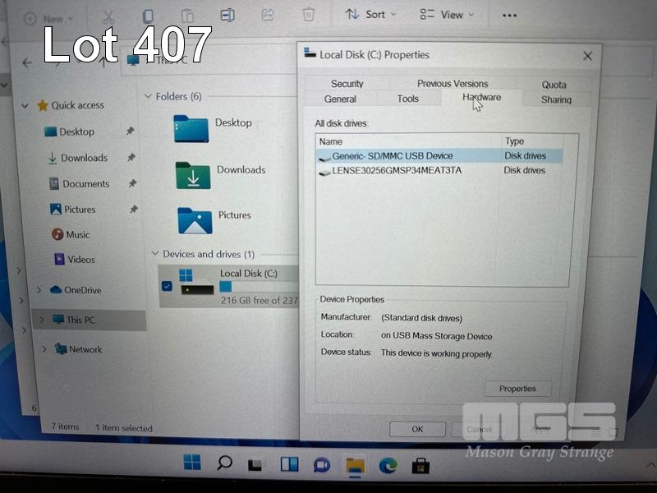The width and height of the screenshot is (657, 493).
Task: Open the Sort dropdown menu
Action: tap(370, 15)
